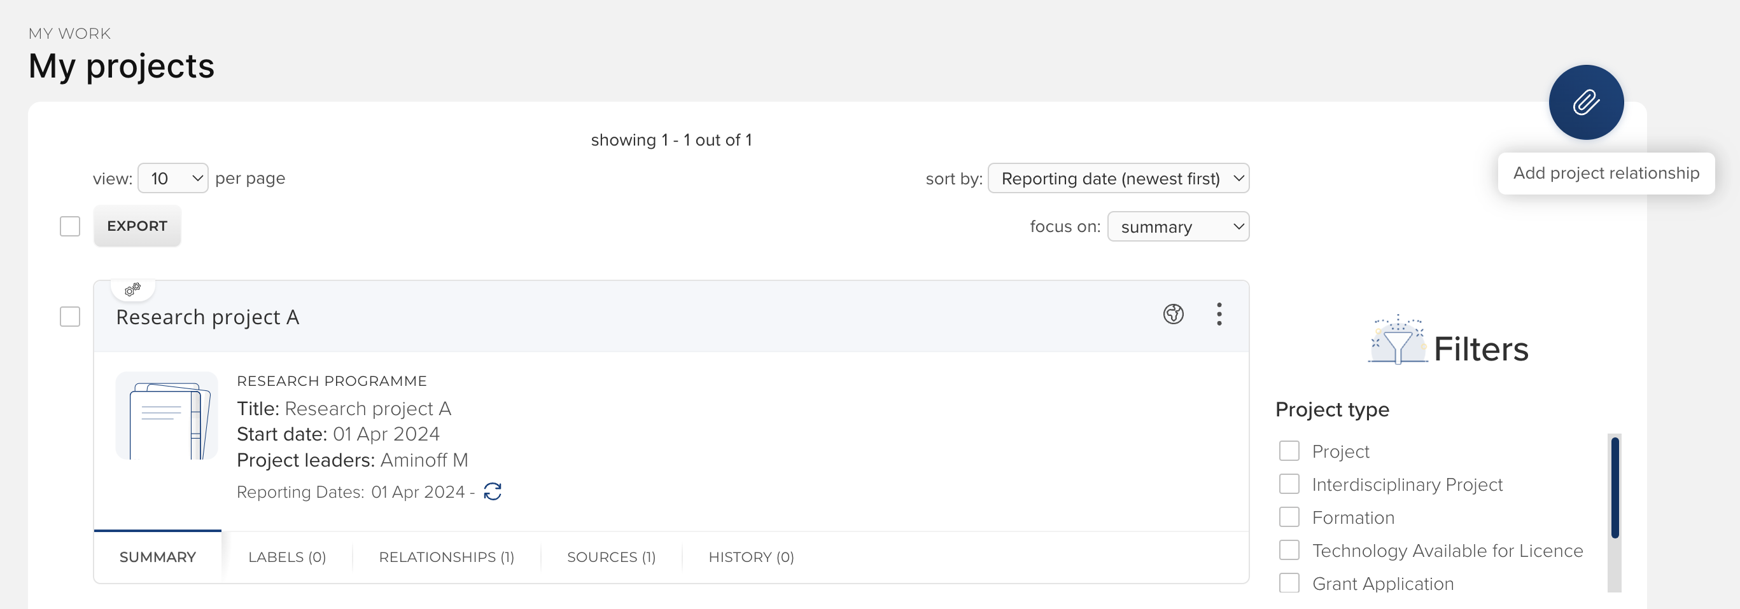The height and width of the screenshot is (609, 1740).
Task: Click the refresh icon beside Reporting Dates
Action: click(493, 491)
